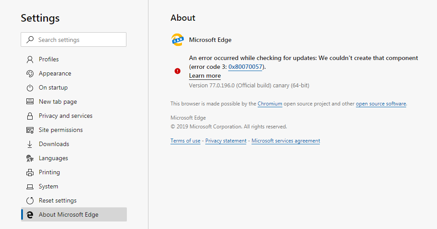
Task: Click the Downloads arrow icon
Action: pyautogui.click(x=30, y=144)
